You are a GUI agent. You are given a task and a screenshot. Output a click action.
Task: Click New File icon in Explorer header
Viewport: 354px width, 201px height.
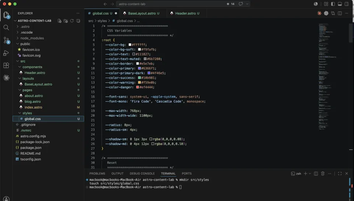(x=60, y=21)
